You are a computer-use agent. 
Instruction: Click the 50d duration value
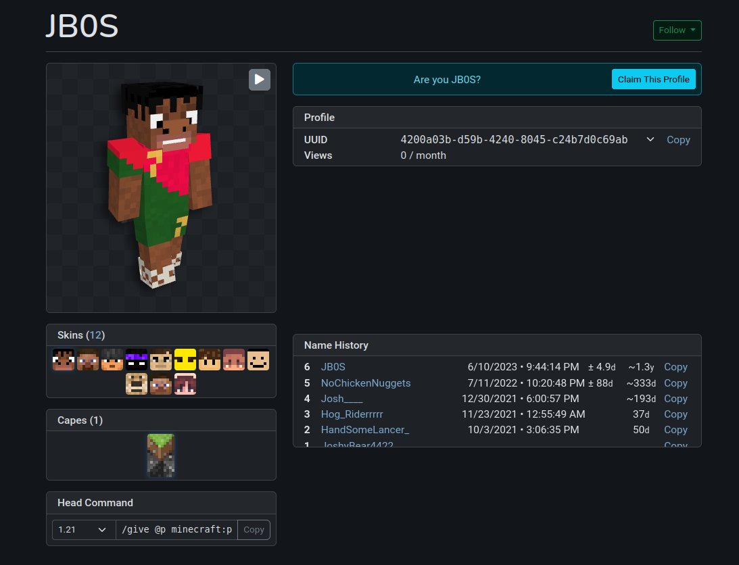[641, 430]
